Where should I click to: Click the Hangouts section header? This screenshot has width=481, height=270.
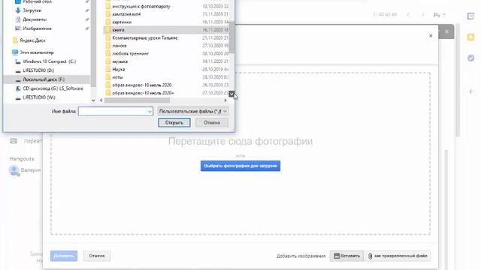pyautogui.click(x=22, y=158)
